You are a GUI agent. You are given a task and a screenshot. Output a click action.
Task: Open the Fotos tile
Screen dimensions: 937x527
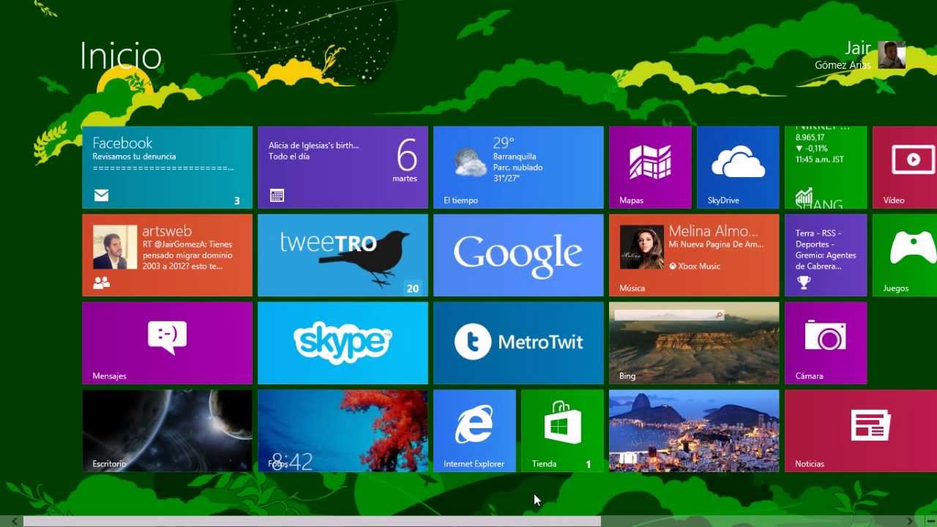pyautogui.click(x=343, y=430)
